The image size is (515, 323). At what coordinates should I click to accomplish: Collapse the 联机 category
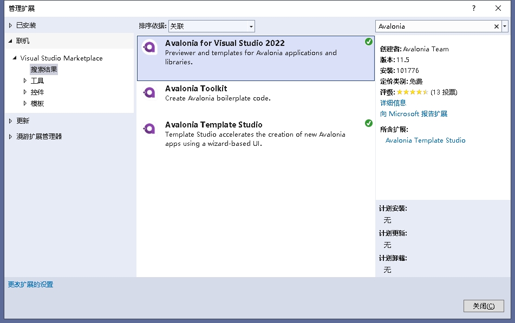(10, 41)
